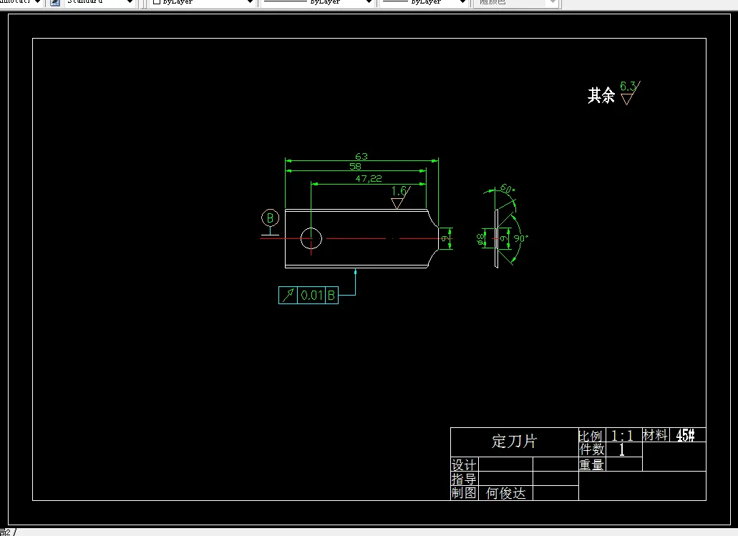Select the ø8 diameter dimension

point(480,238)
